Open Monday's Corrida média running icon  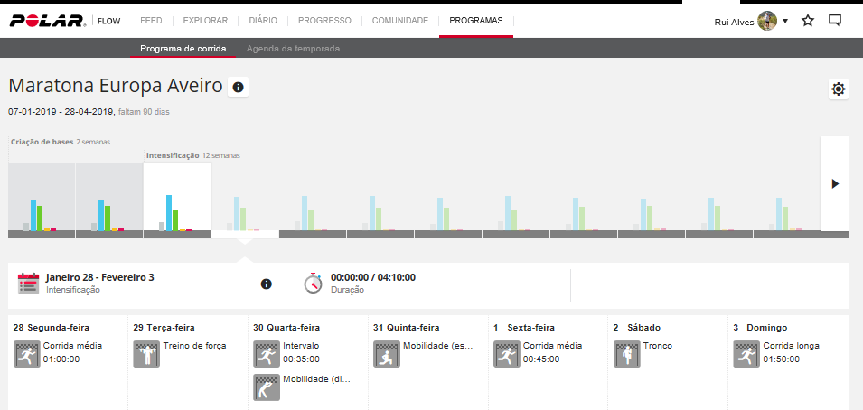25,354
